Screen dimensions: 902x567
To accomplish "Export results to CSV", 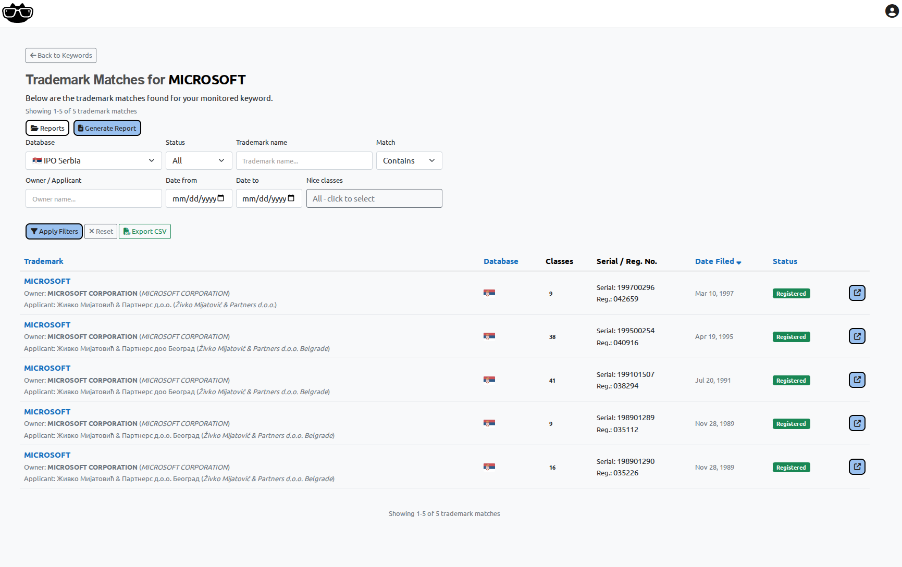I will 145,232.
